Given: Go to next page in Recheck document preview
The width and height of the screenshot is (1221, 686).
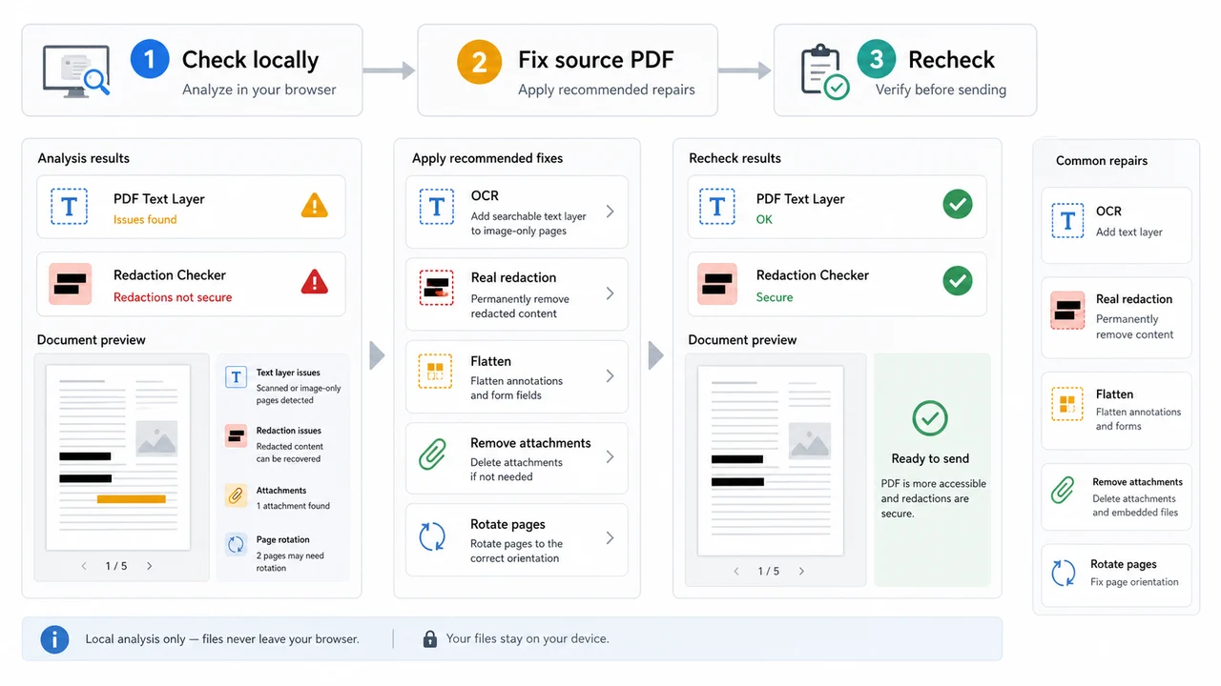Looking at the screenshot, I should [801, 571].
